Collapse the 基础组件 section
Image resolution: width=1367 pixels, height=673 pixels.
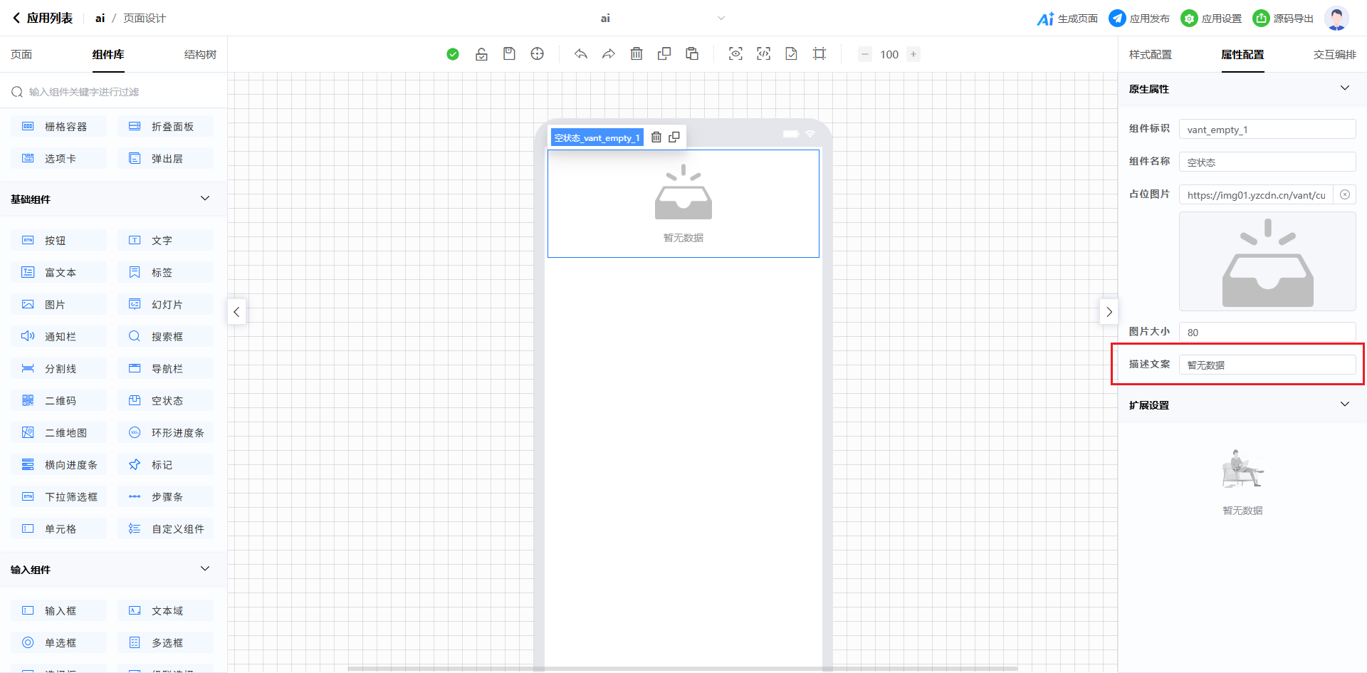click(205, 199)
